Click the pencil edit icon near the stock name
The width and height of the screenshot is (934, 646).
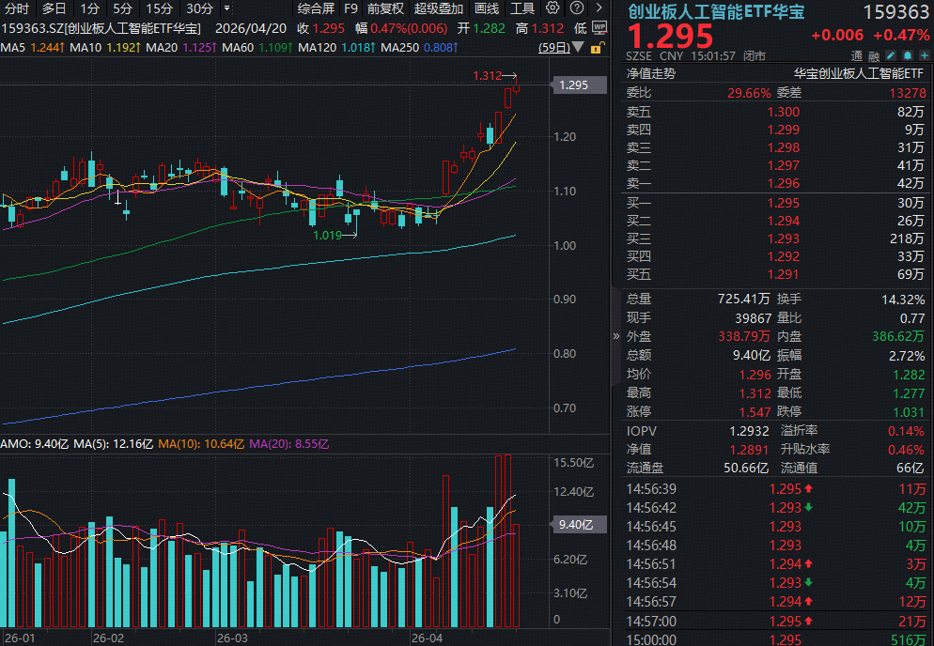(890, 54)
